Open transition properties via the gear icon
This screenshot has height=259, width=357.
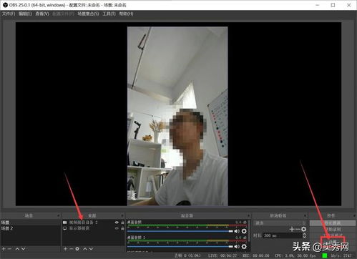click(303, 229)
